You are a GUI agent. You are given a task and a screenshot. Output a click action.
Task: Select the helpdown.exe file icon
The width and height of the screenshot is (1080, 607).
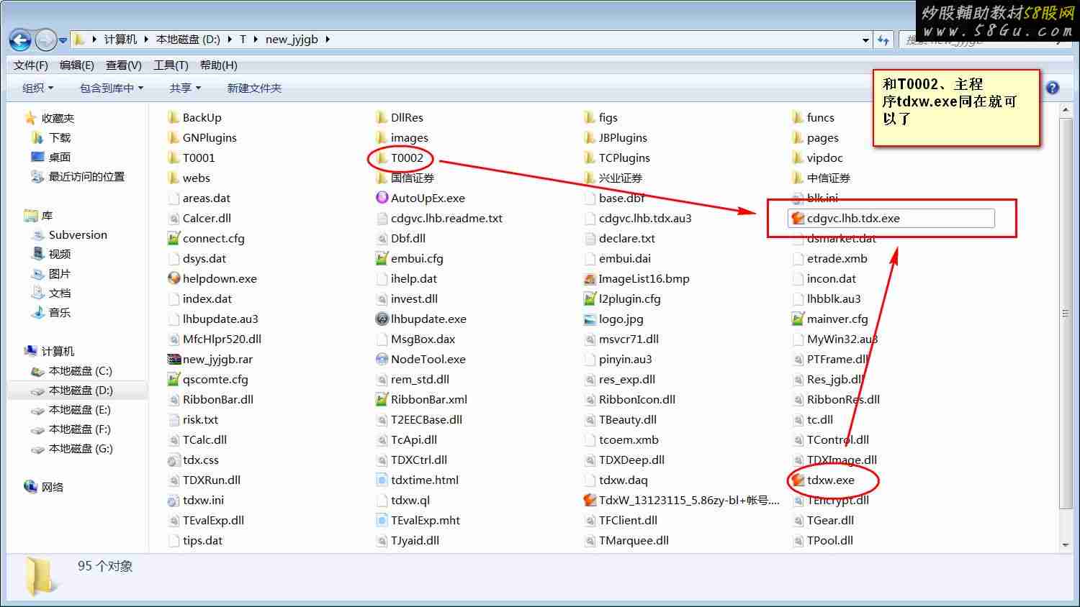(174, 278)
